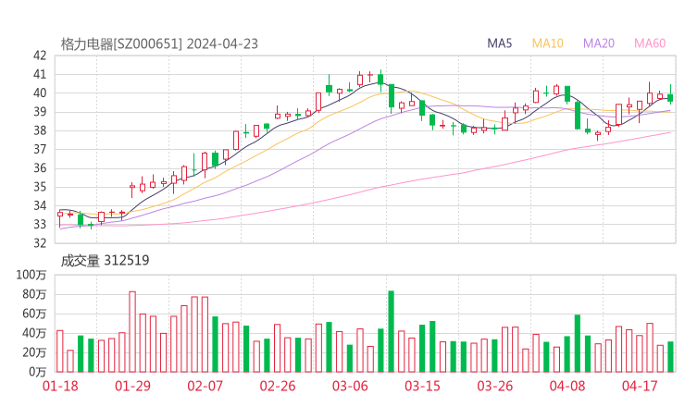Click the first red volume bar at 01-18

60,351
